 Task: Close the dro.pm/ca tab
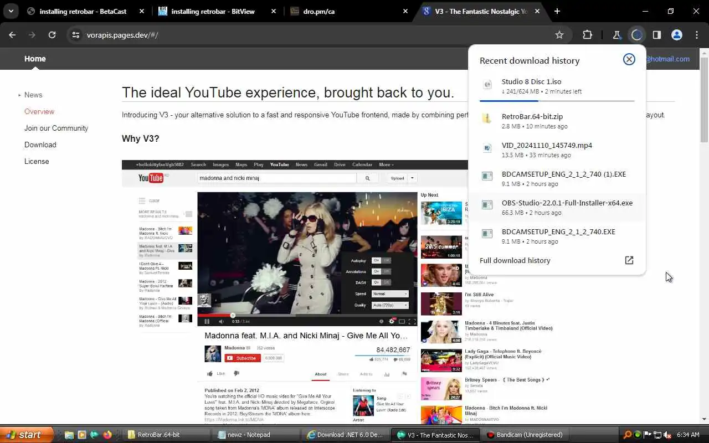[405, 11]
